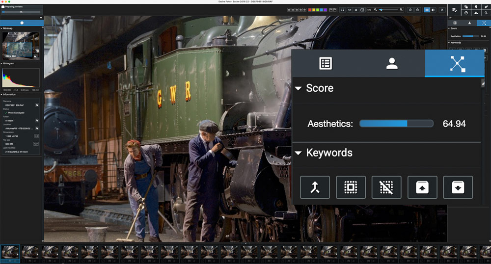Enter fullscreen view mode
This screenshot has height=264, width=491.
[343, 10]
